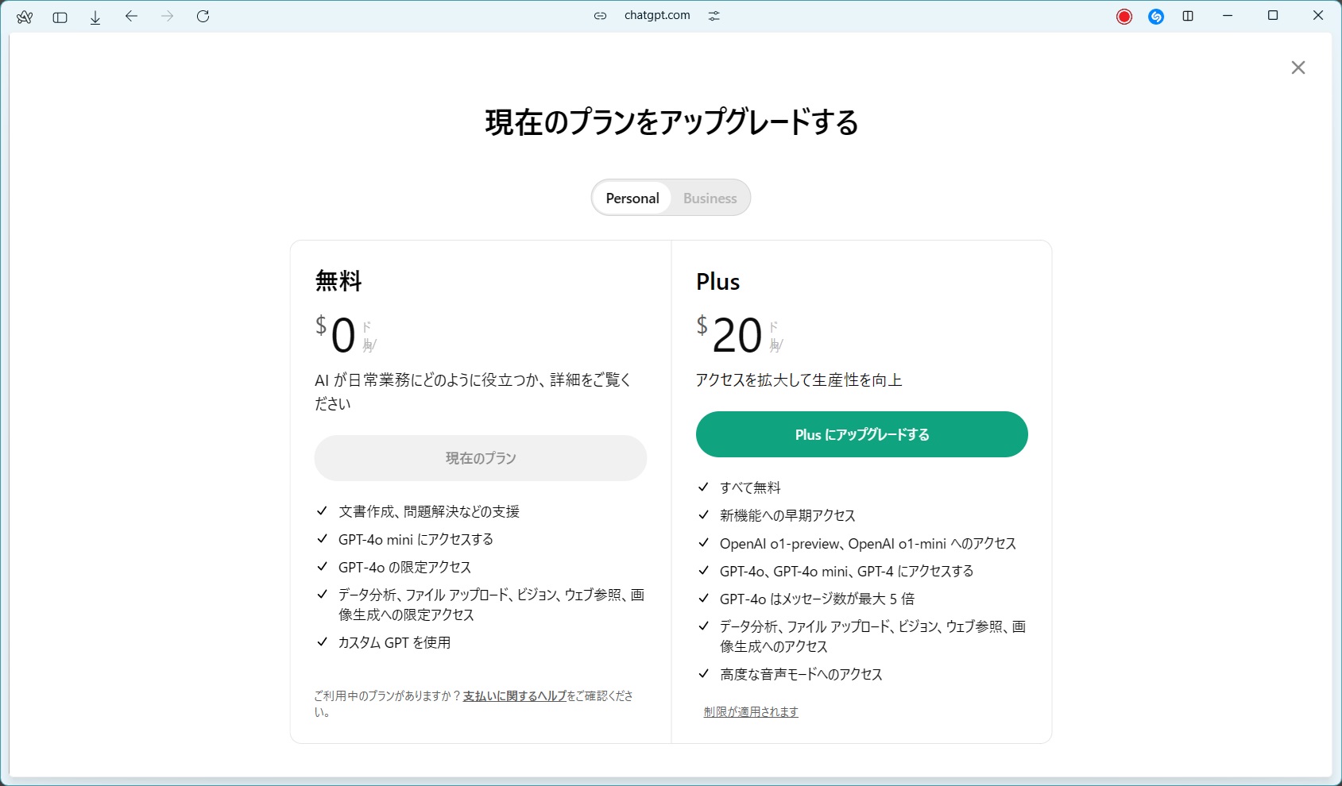The width and height of the screenshot is (1342, 786).
Task: Open the downloads icon
Action: click(x=95, y=17)
